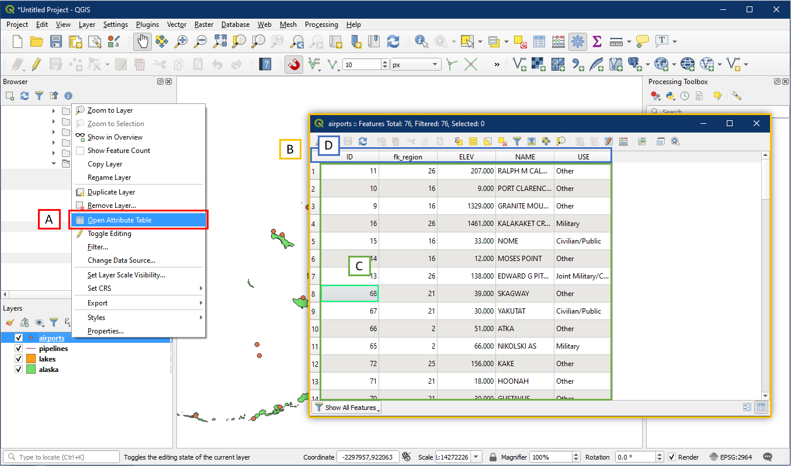Screen dimensions: 791x466
Task: Open the Processing menu in menu bar
Action: click(x=321, y=25)
